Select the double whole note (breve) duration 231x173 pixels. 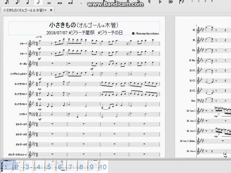[x=60, y=3]
